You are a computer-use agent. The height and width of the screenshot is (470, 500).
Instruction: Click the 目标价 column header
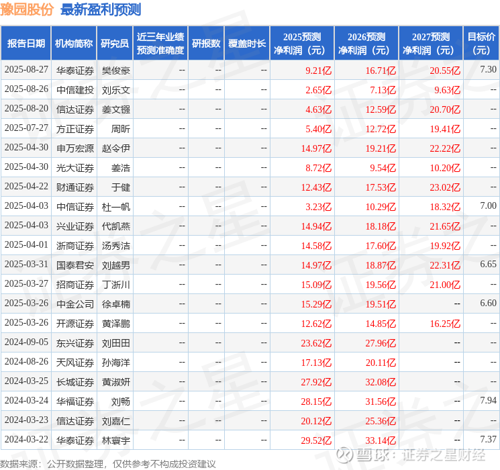pyautogui.click(x=481, y=44)
